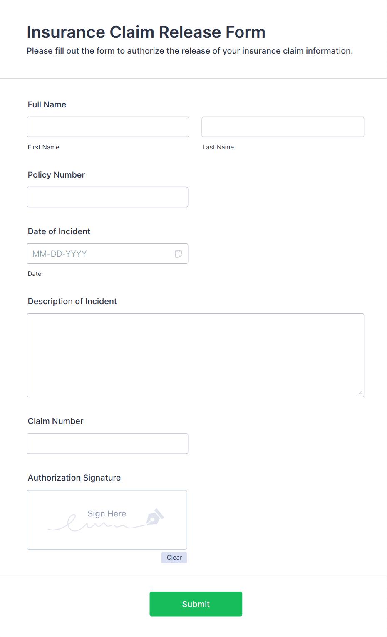Click the Last Name input field
Image resolution: width=387 pixels, height=637 pixels.
pyautogui.click(x=282, y=127)
